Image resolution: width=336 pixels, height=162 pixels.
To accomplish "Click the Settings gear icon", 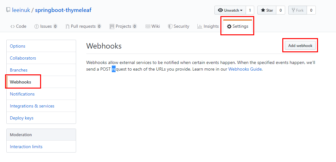I will 229,26.
